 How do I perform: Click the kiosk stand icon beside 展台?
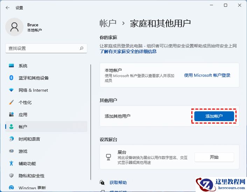pos(108,157)
